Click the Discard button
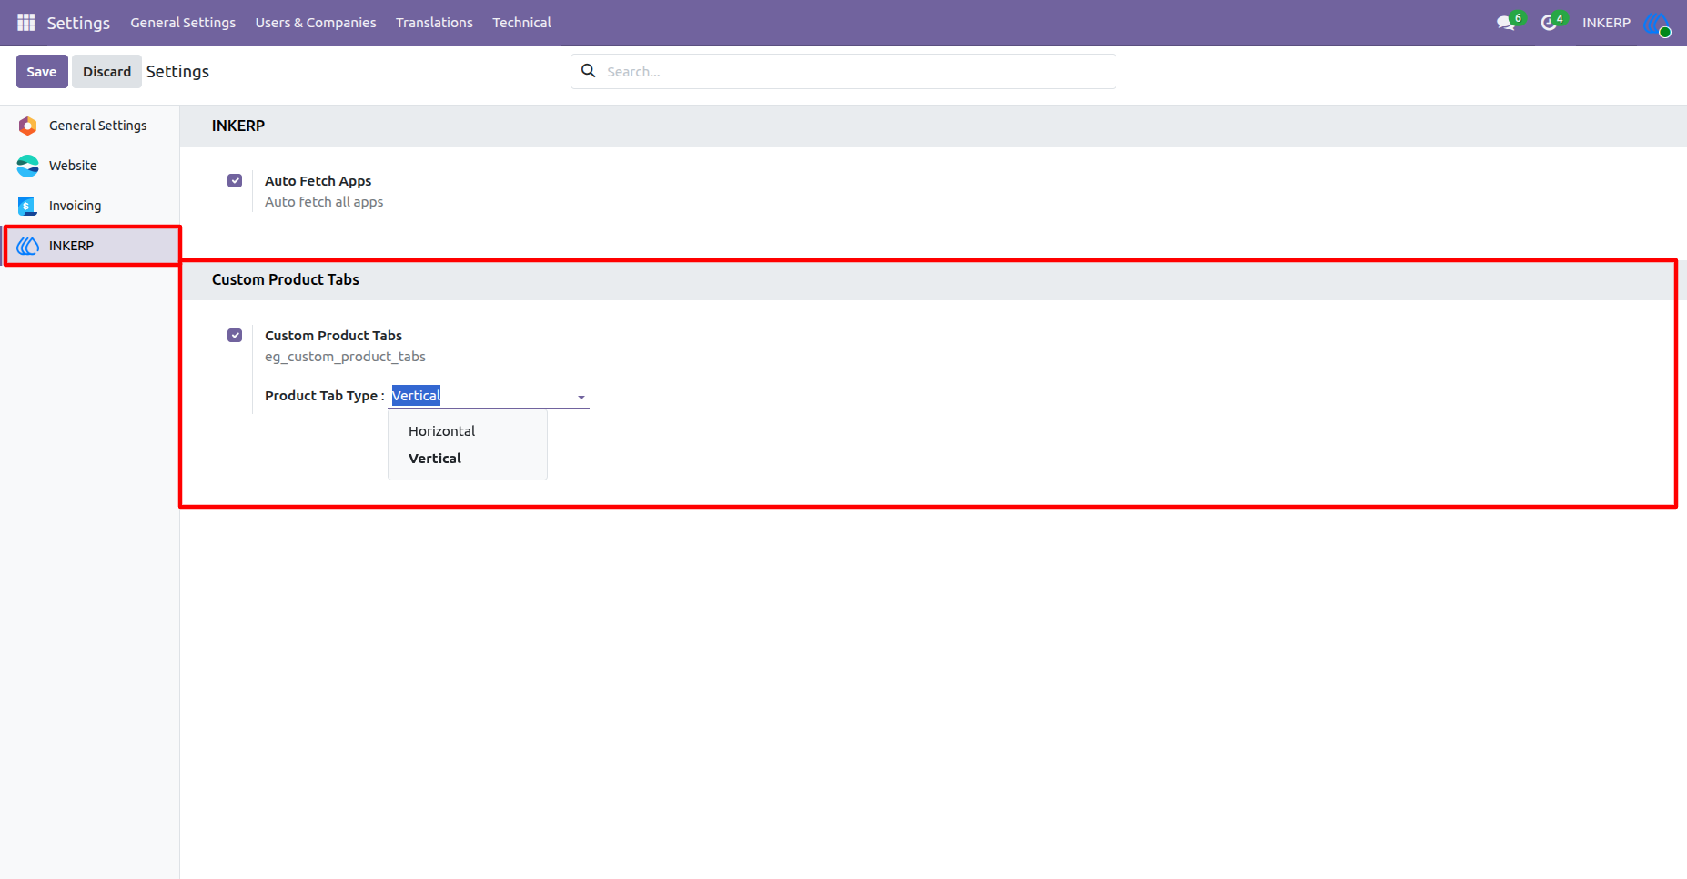Viewport: 1687px width, 879px height. coord(107,72)
